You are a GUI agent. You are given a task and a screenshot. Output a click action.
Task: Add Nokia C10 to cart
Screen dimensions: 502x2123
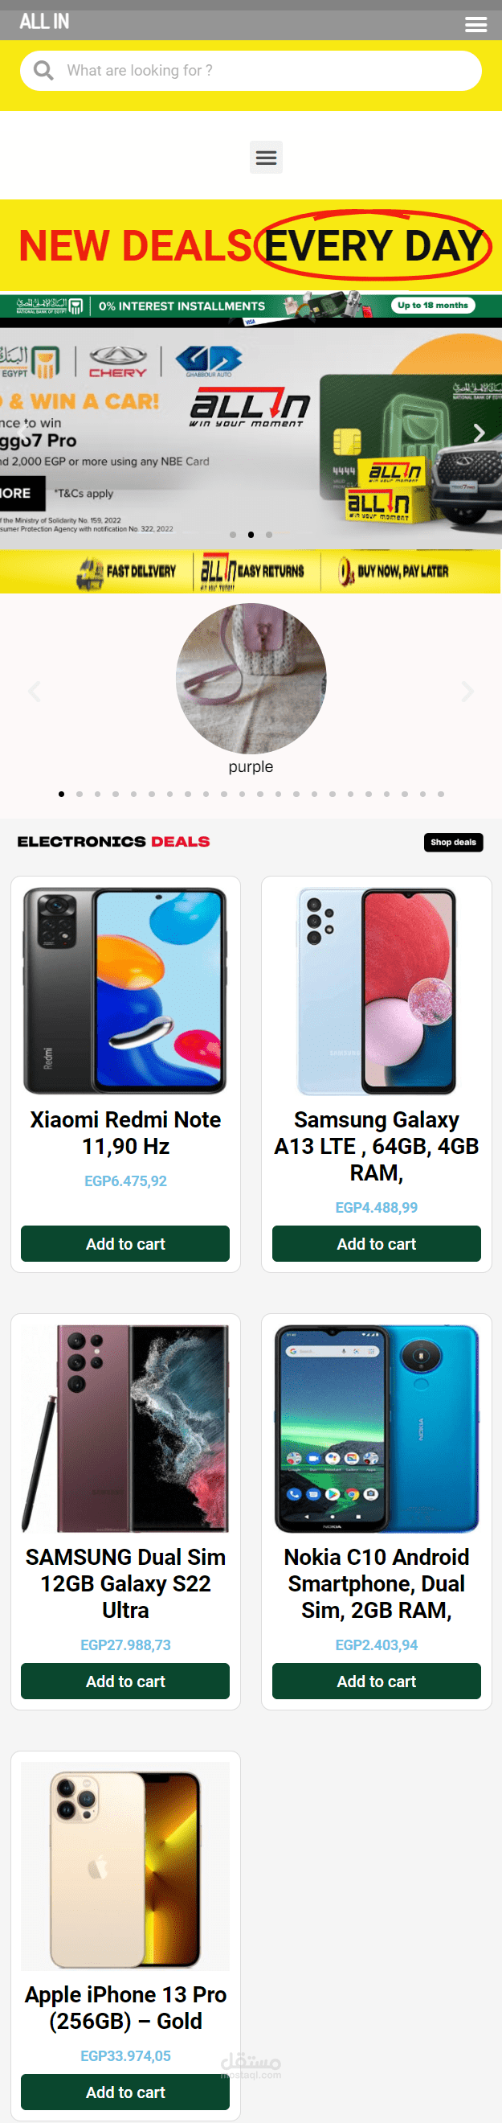[x=376, y=1682]
